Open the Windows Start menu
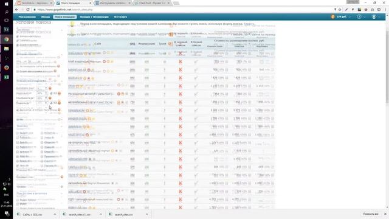The width and height of the screenshot is (389, 219). 7,4
